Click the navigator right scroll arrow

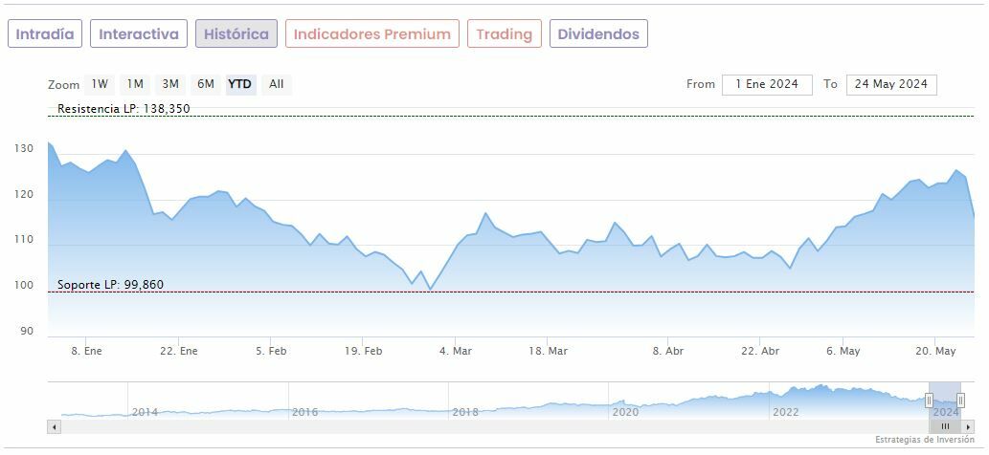pos(968,426)
